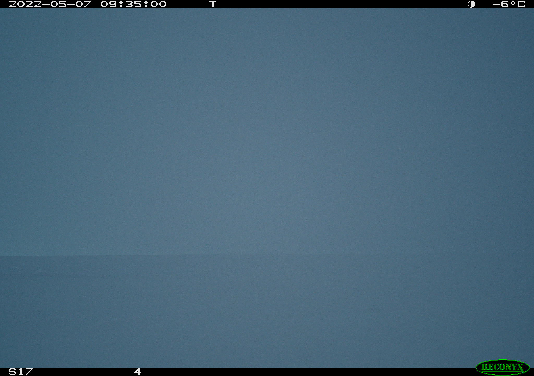Click the 'T' trigger indicator

click(213, 4)
